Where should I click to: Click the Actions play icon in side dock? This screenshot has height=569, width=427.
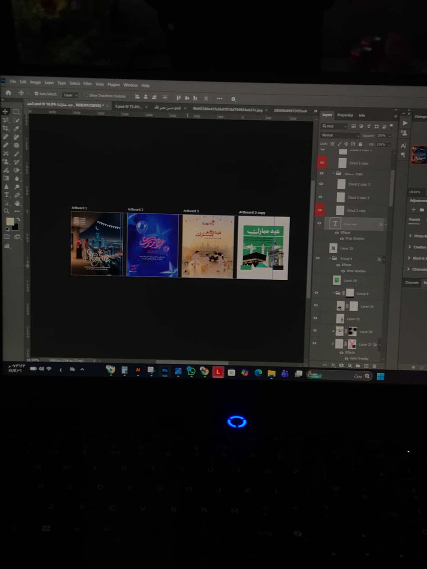tap(405, 123)
